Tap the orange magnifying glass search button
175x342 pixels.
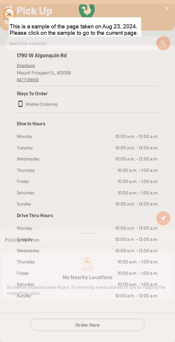pyautogui.click(x=163, y=43)
